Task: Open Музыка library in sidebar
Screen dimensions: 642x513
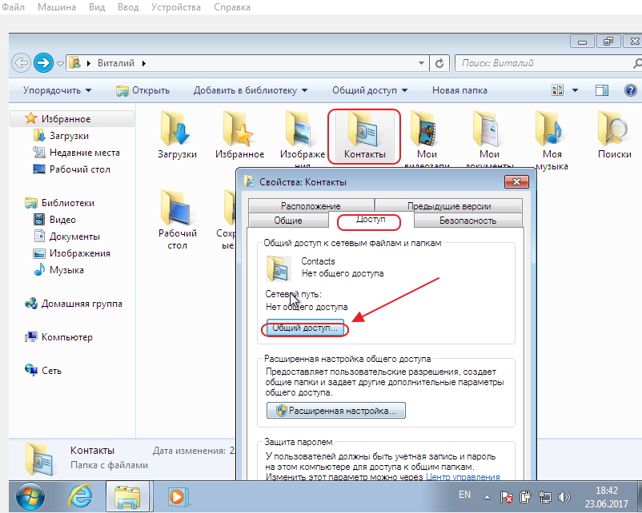Action: pyautogui.click(x=58, y=270)
